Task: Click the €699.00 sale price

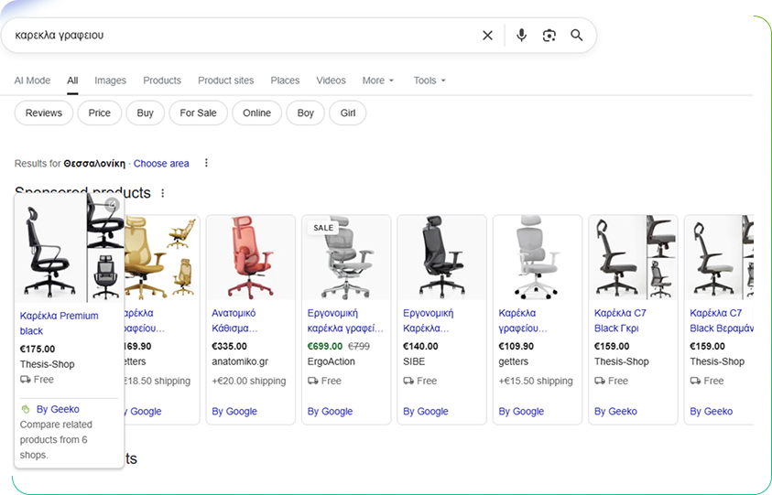Action: (325, 347)
